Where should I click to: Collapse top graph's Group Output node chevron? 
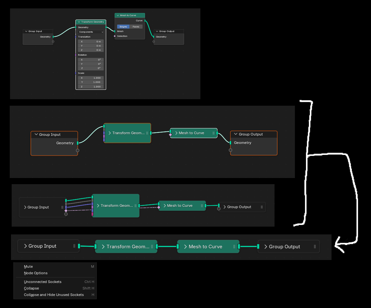click(x=157, y=31)
